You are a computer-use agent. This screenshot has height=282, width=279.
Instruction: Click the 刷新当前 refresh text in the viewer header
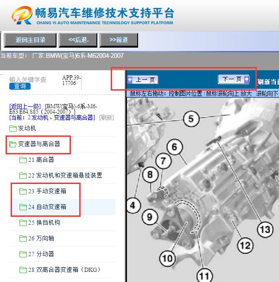point(268,82)
